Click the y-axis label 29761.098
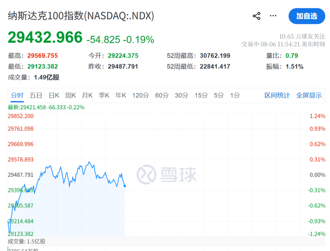 coord(21,129)
